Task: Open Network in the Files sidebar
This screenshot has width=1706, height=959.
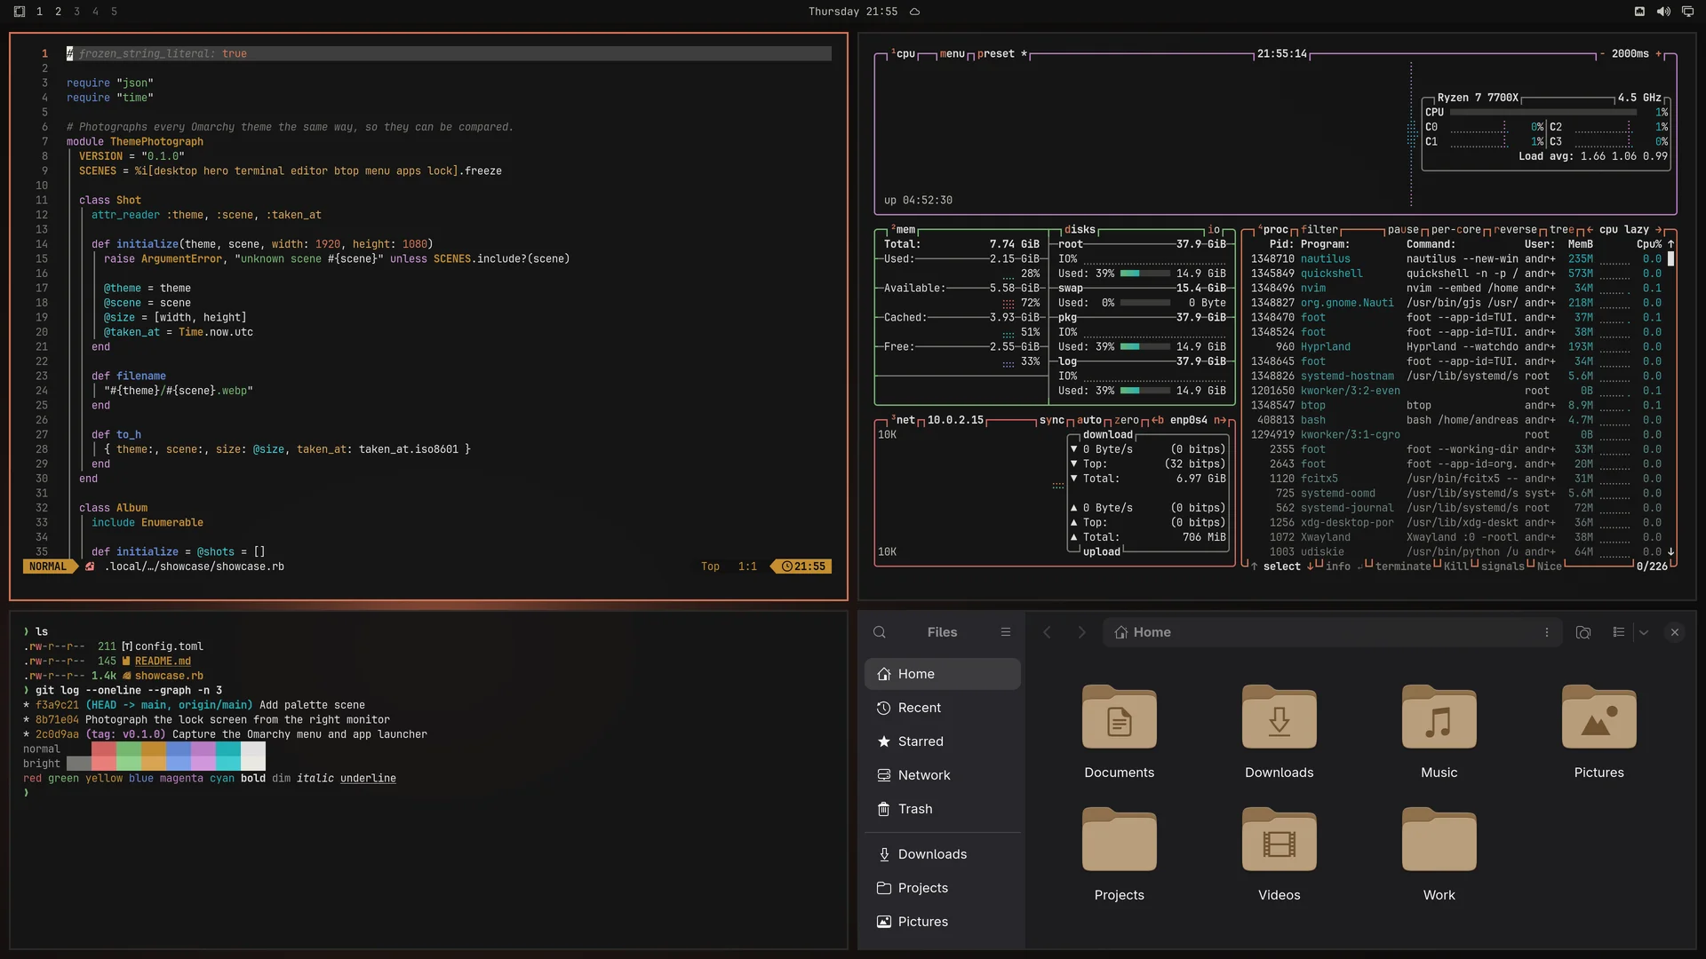Action: pos(943,775)
